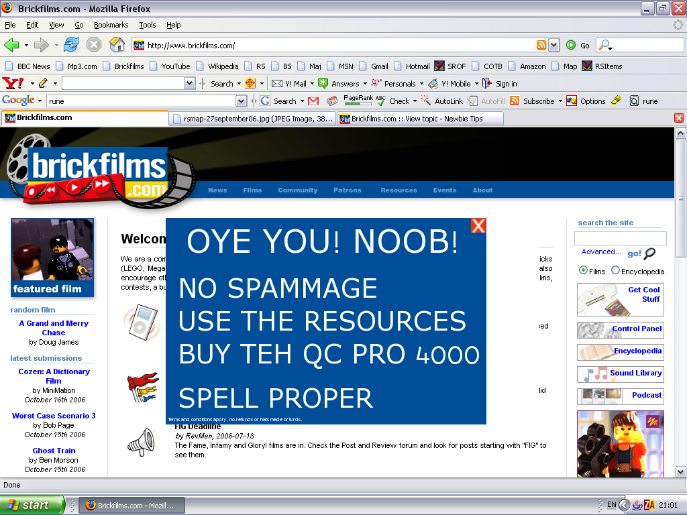The image size is (687, 515).
Task: Click the highlighter icon in Google toolbar
Action: coord(616,101)
